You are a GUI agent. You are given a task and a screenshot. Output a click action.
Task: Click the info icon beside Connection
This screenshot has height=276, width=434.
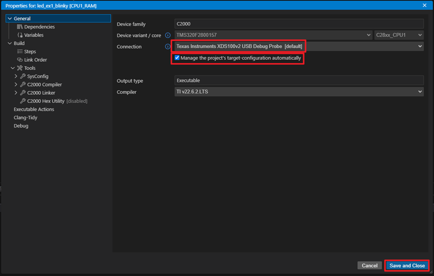tap(168, 47)
